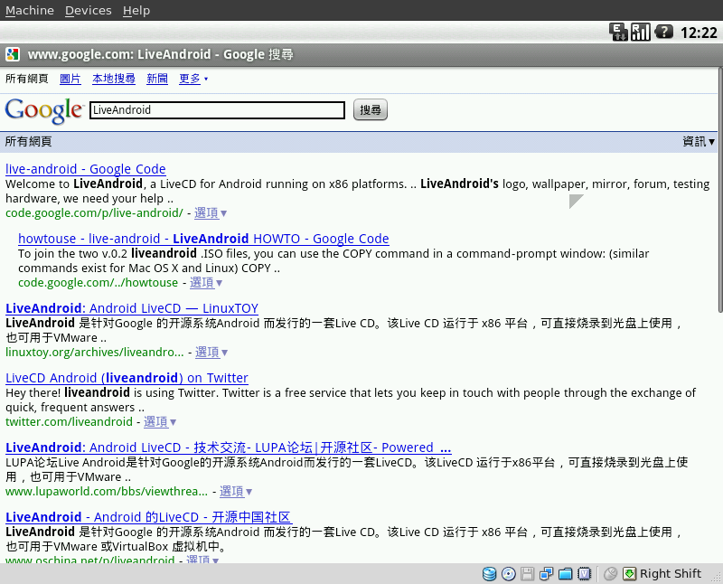Select the 所有網頁 all web tab
The image size is (723, 584).
click(27, 79)
